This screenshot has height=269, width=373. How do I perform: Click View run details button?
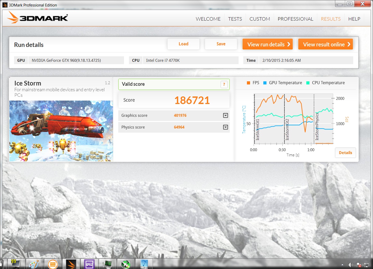click(x=268, y=44)
